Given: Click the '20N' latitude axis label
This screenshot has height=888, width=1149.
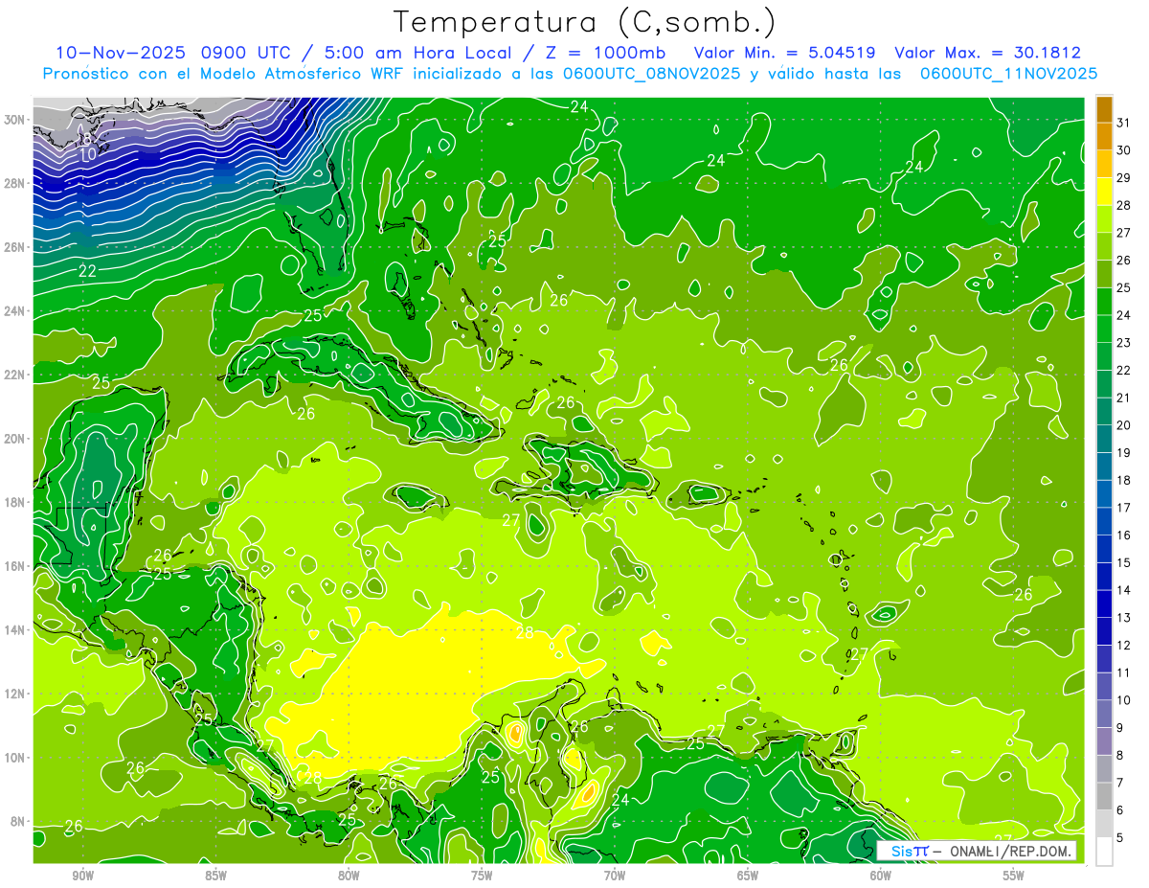Looking at the screenshot, I should tap(15, 439).
